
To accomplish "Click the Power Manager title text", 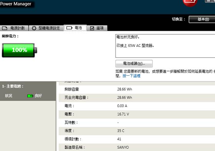I will [16, 4].
